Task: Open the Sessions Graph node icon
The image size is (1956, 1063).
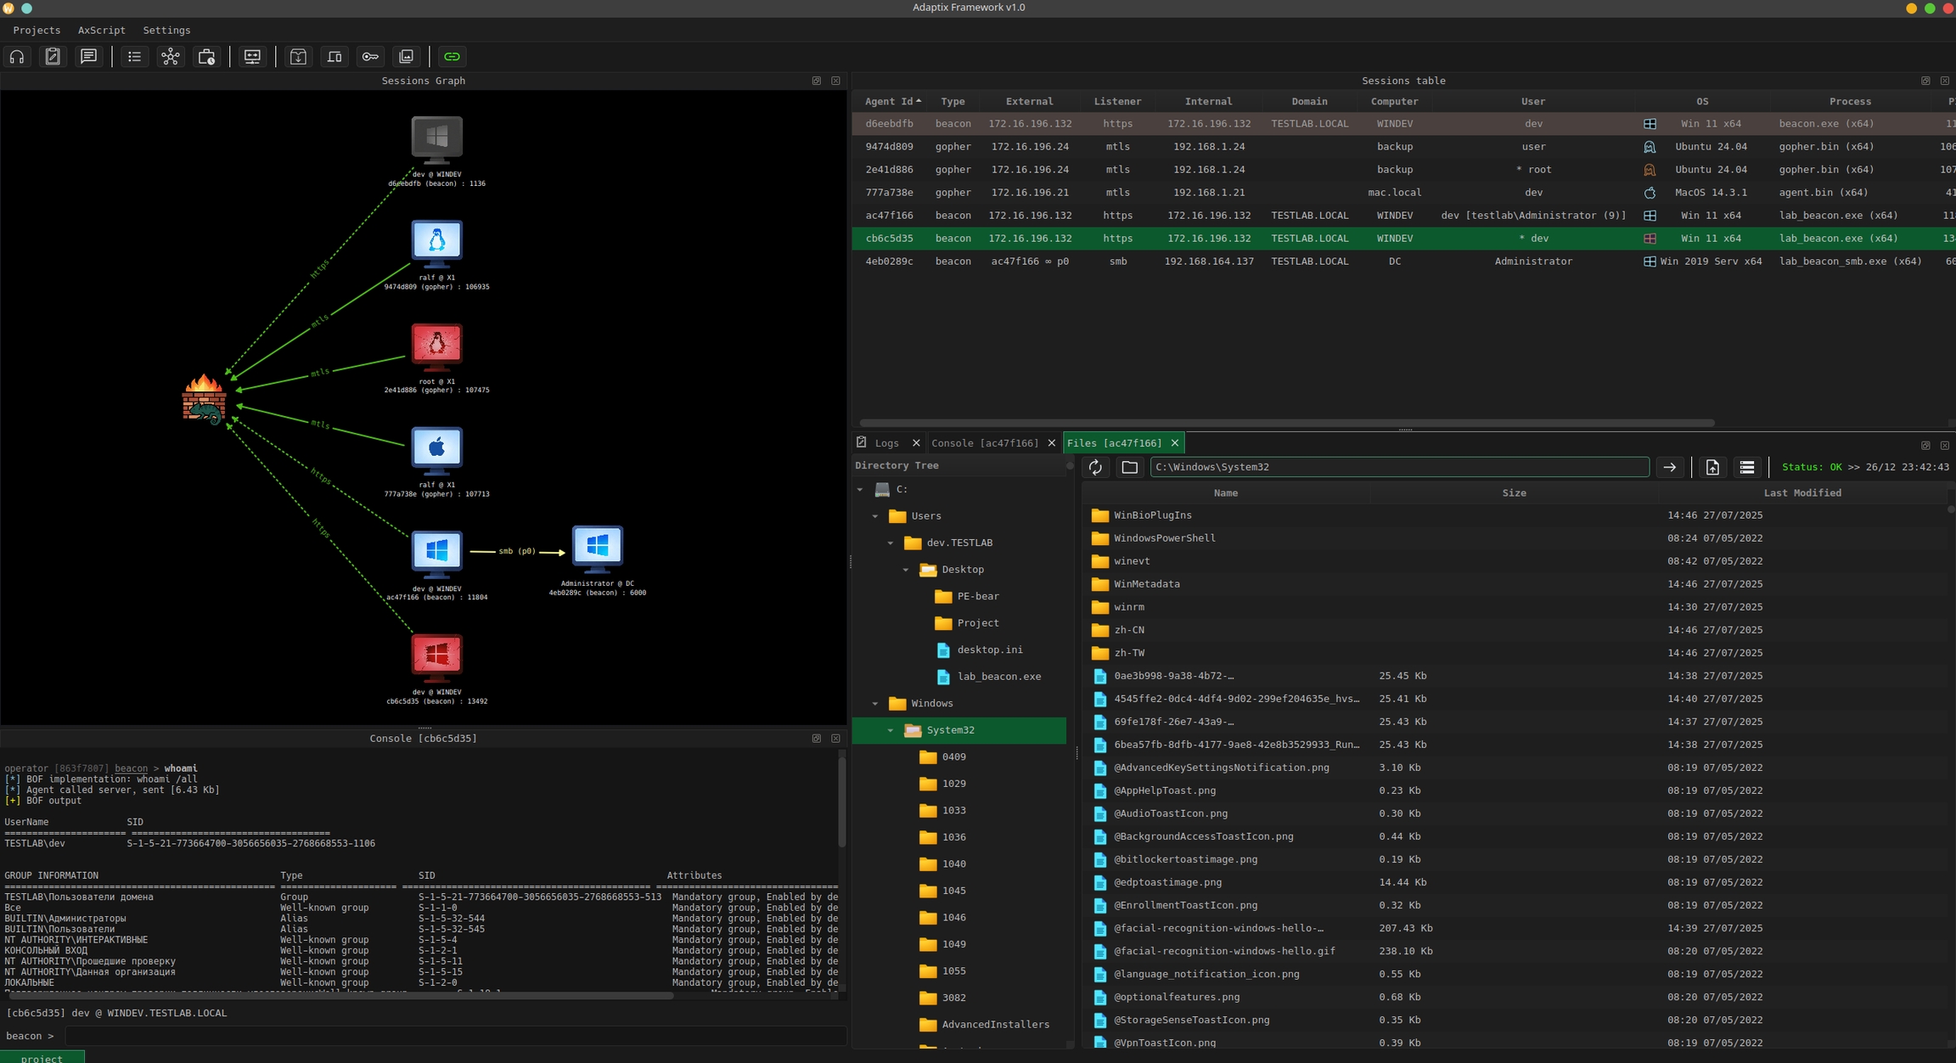Action: click(171, 57)
